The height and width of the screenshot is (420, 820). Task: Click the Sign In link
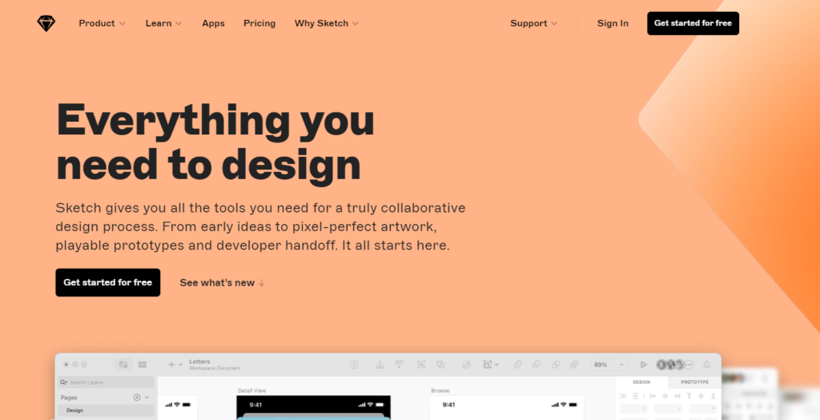point(613,23)
